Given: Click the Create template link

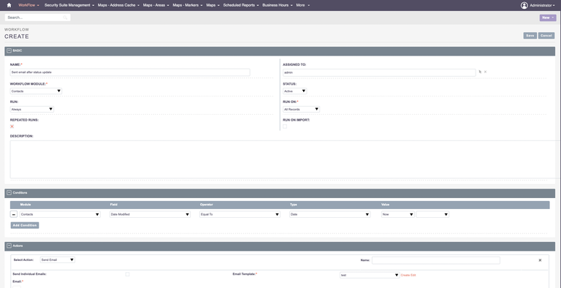Looking at the screenshot, I should (x=405, y=275).
